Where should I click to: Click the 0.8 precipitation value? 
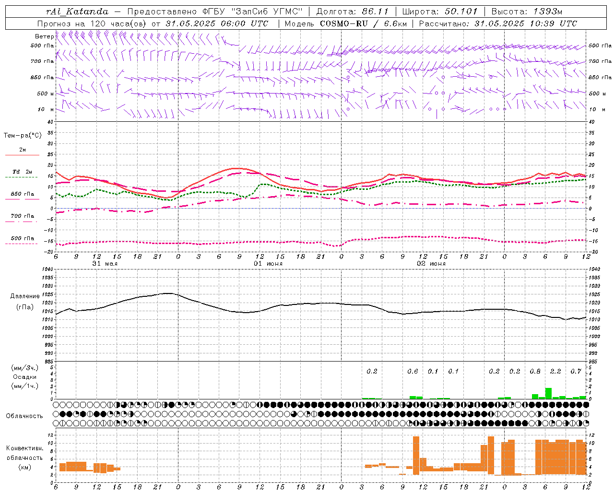[535, 372]
